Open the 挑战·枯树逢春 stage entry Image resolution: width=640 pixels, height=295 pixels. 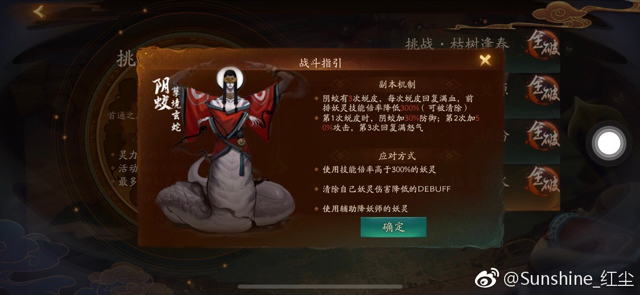pyautogui.click(x=457, y=44)
